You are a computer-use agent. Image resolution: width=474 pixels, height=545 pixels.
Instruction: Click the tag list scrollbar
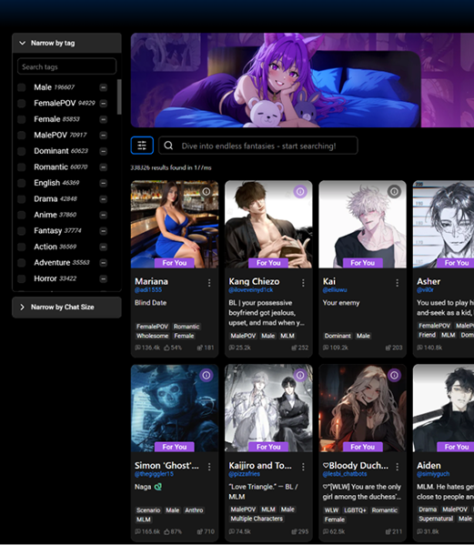pyautogui.click(x=119, y=97)
